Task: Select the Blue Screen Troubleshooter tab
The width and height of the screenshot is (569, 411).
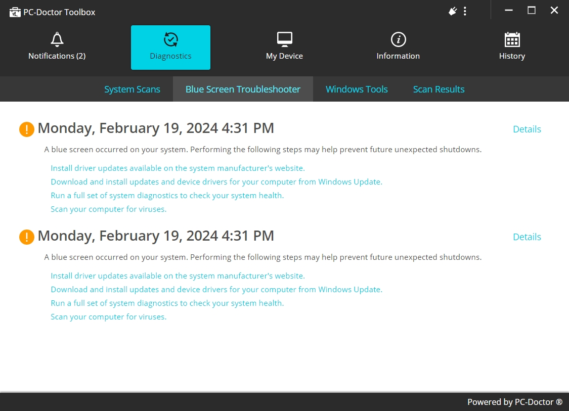Action: click(x=243, y=89)
